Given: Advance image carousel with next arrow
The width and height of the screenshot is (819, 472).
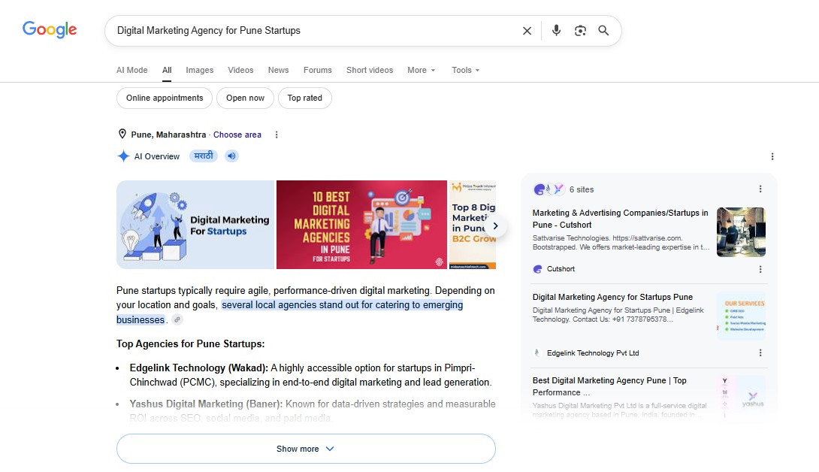Looking at the screenshot, I should [x=495, y=225].
